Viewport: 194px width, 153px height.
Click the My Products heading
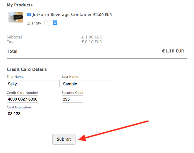pyautogui.click(x=20, y=5)
